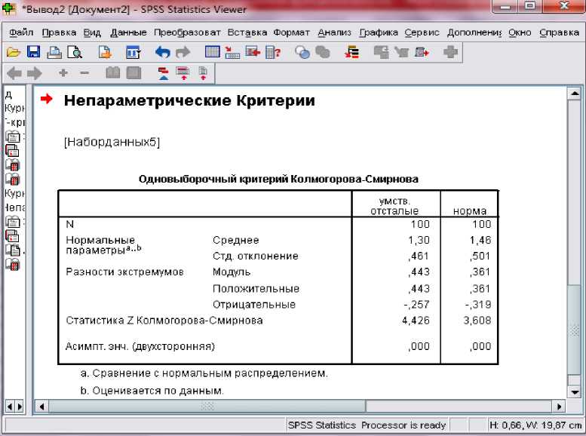Open the Формат menu
Viewport: 586px width, 436px height.
coord(292,33)
